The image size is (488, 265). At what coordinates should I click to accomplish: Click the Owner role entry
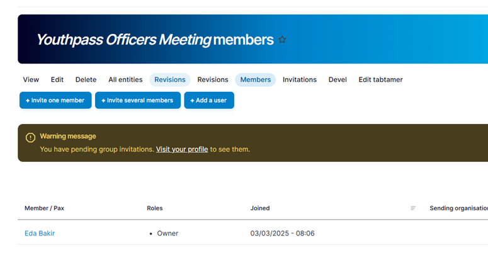(167, 234)
